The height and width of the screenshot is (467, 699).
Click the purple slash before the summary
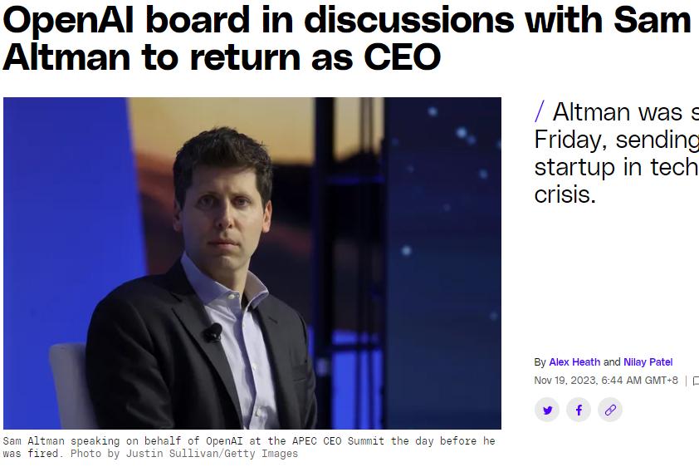click(x=540, y=111)
